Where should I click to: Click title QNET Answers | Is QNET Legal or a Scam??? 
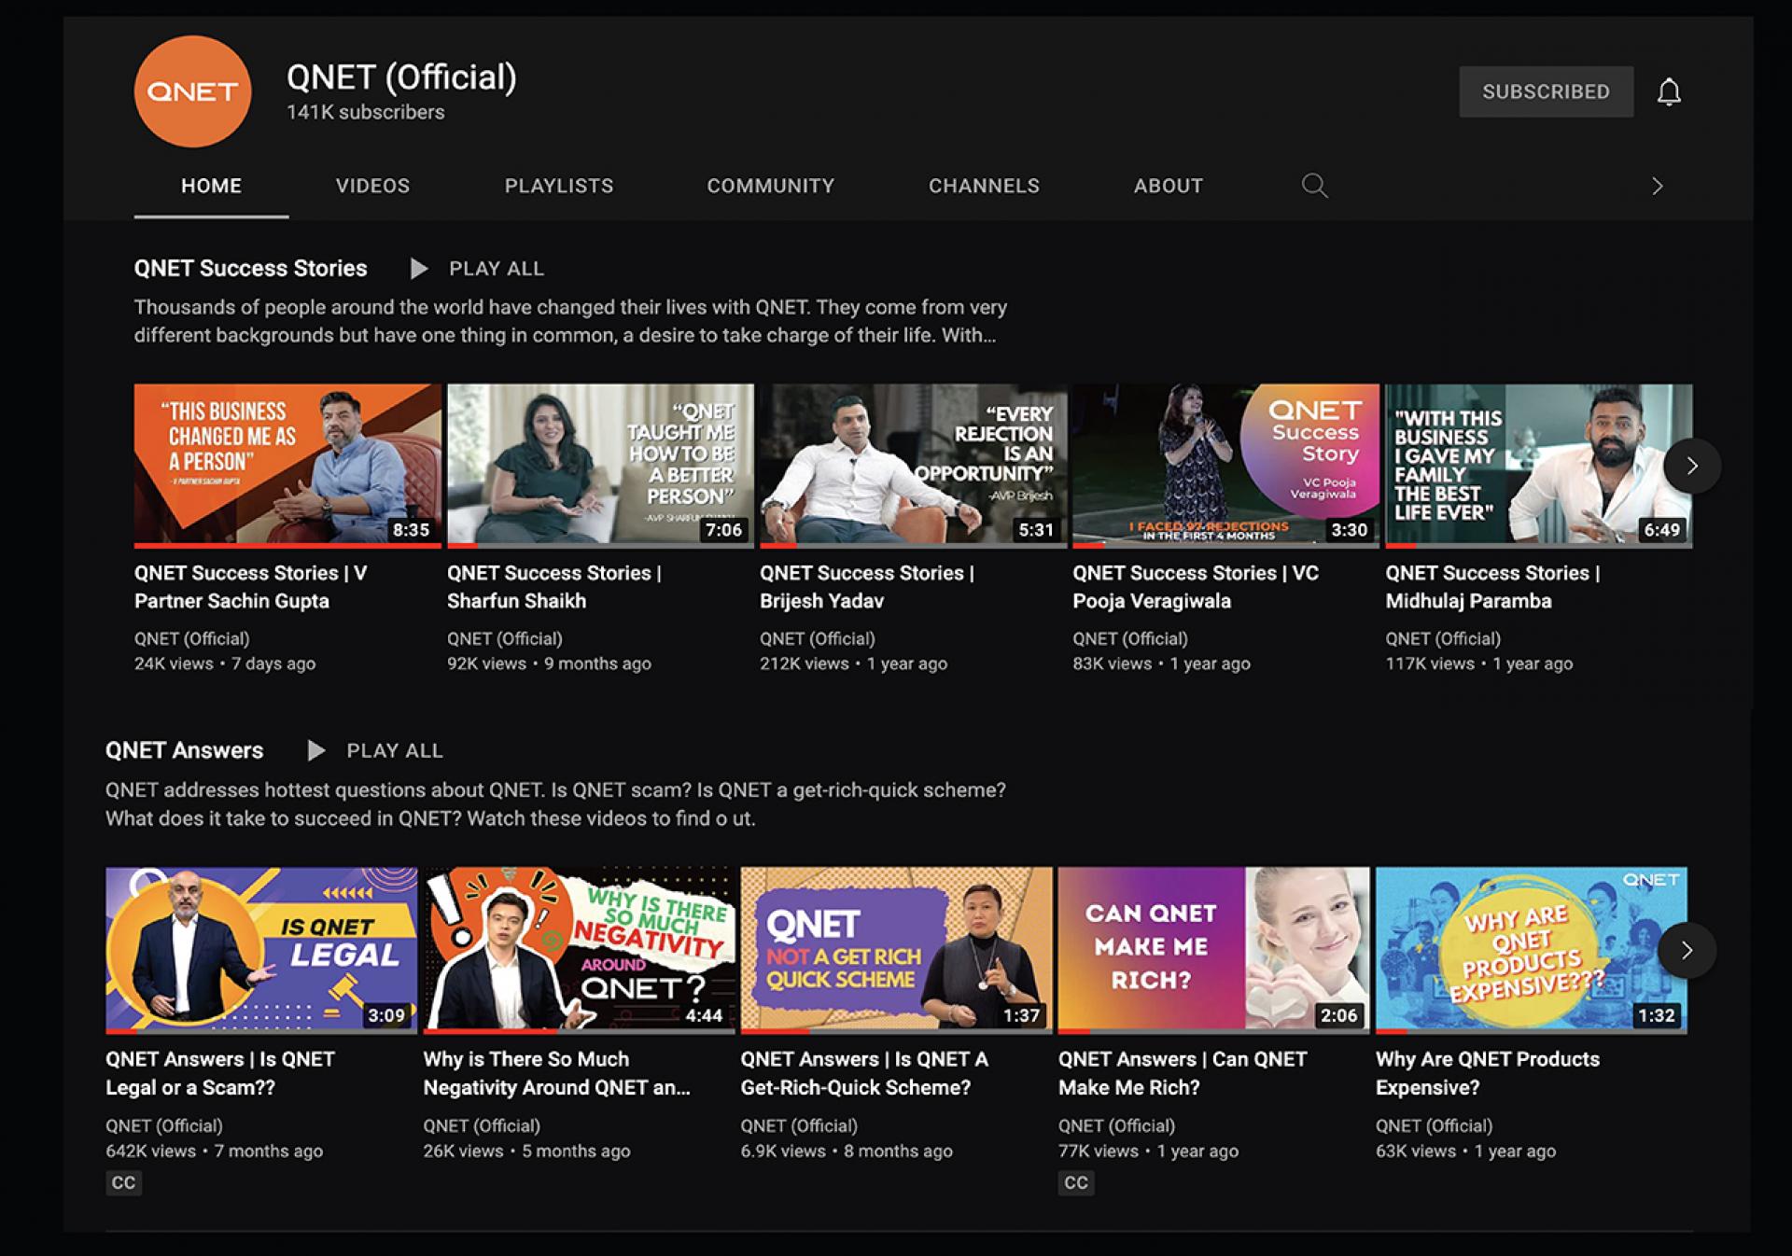(220, 1073)
